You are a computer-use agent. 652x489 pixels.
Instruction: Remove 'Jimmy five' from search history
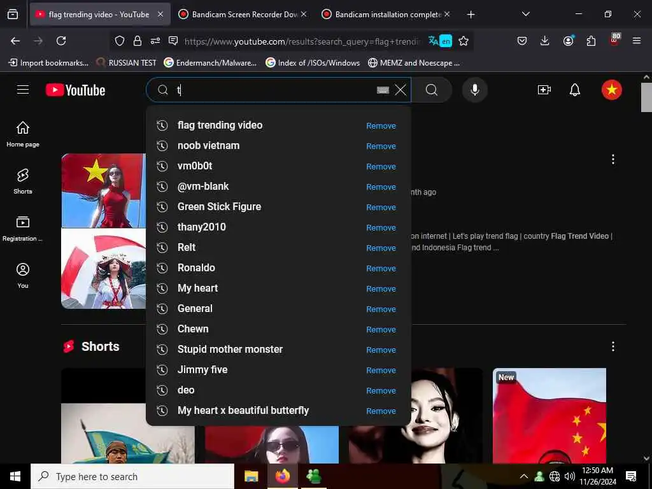381,370
